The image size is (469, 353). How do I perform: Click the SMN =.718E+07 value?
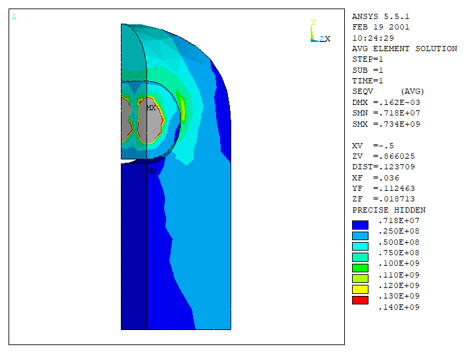pyautogui.click(x=386, y=113)
